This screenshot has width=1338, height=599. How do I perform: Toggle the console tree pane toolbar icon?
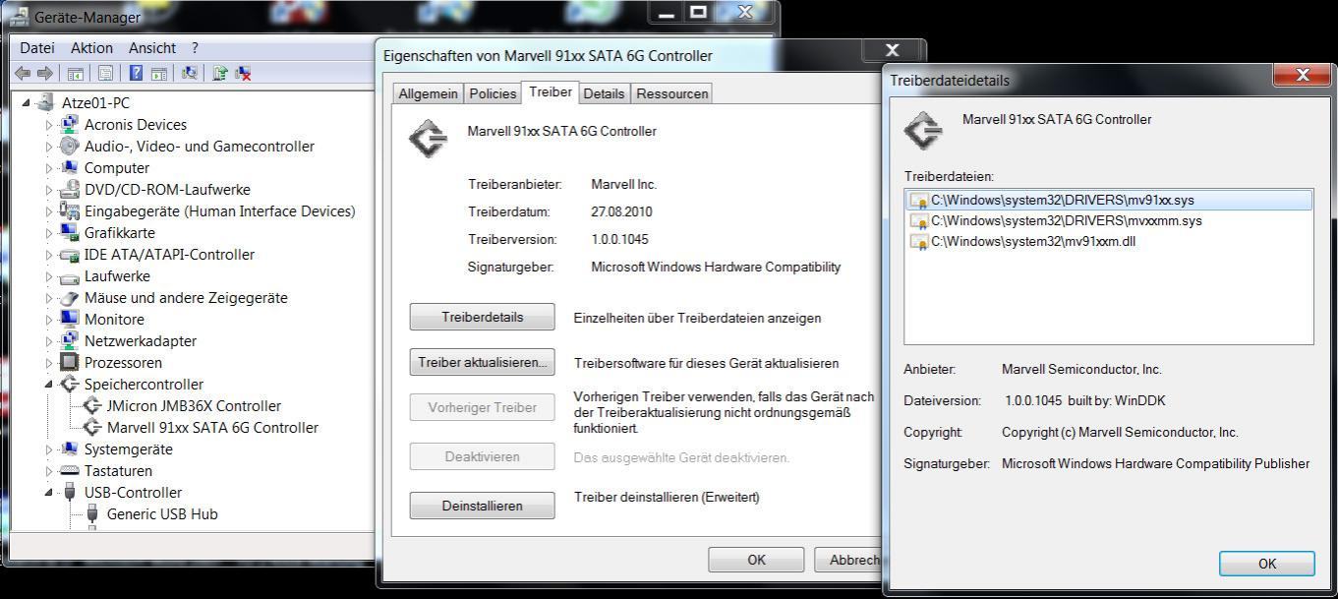(x=75, y=73)
